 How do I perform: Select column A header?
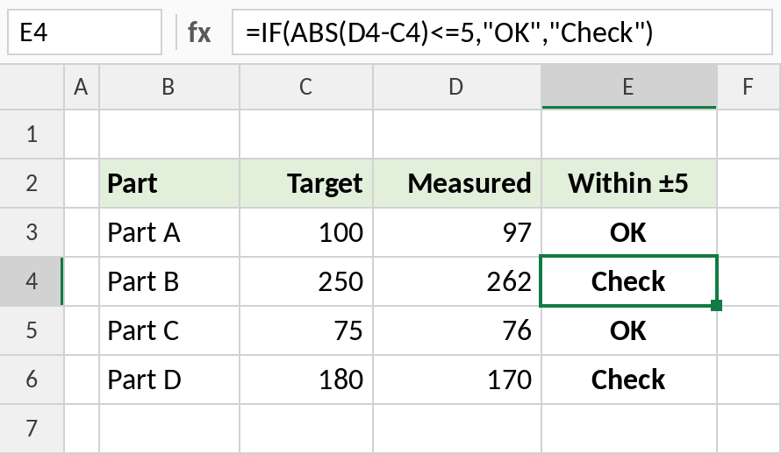82,87
